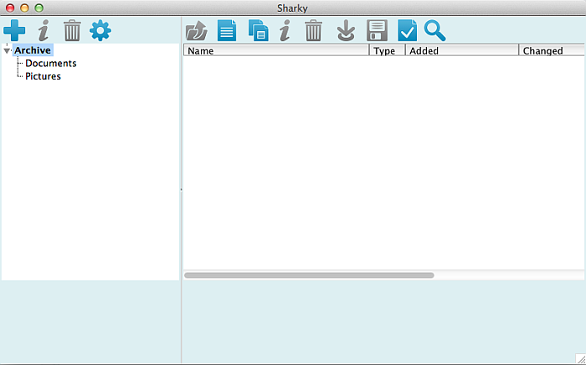Show file info in right toolbar
This screenshot has height=365, width=586.
click(x=285, y=32)
